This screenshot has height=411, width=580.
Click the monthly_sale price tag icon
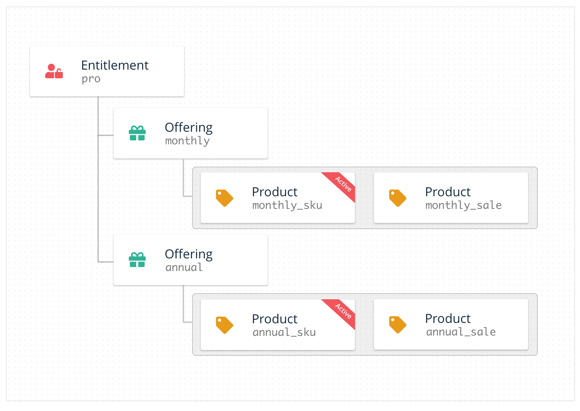click(397, 198)
